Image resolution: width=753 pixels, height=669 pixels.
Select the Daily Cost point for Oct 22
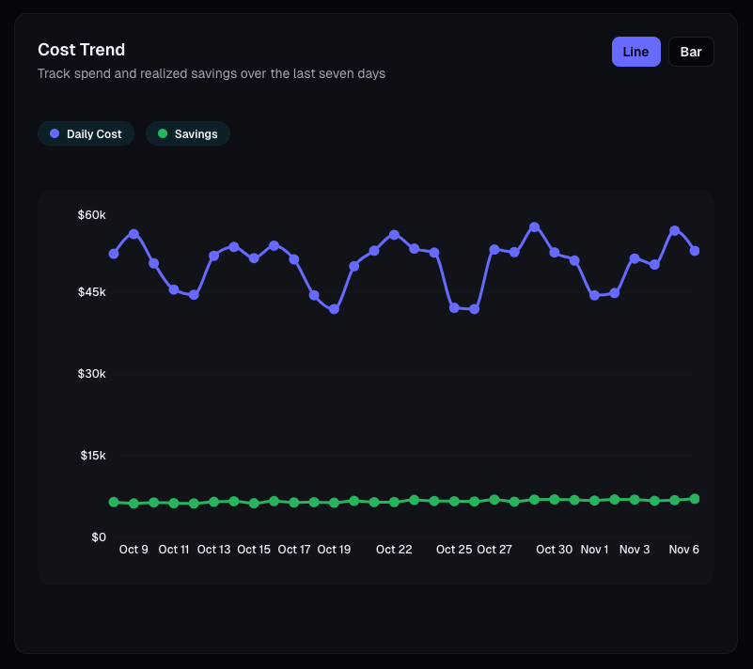click(394, 235)
